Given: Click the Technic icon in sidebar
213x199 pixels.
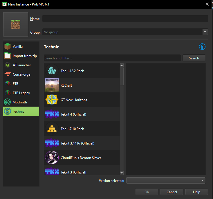Looking at the screenshot, I should tap(8, 111).
